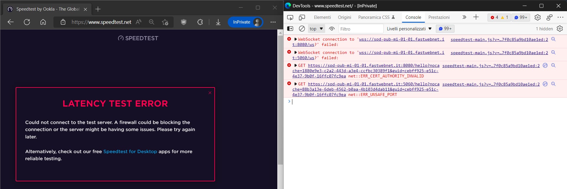567x189 pixels.
Task: Click the inspect element picker icon
Action: (x=290, y=17)
